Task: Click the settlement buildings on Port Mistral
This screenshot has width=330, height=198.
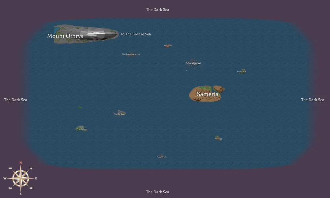Action: tap(81, 126)
